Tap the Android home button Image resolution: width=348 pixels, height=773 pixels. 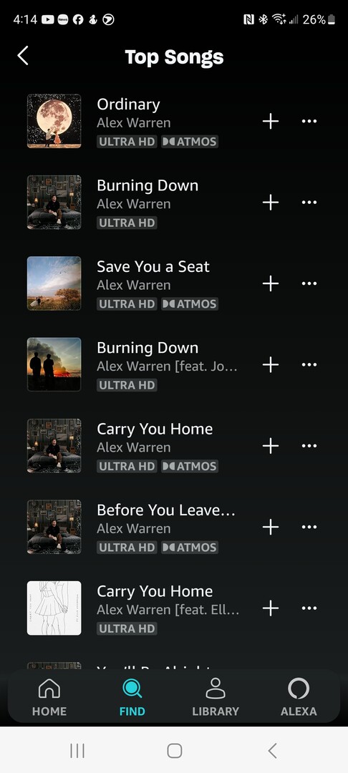click(175, 751)
